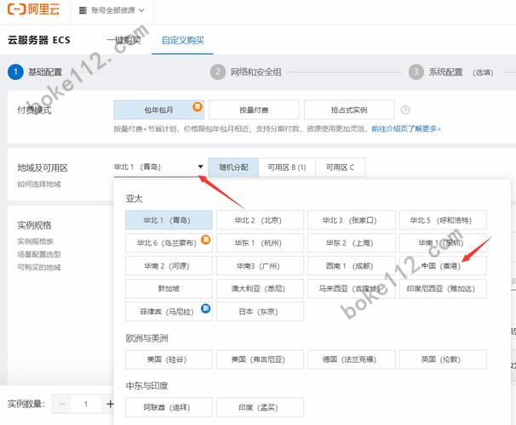Choose region 西南 1 (成都)

click(x=352, y=266)
